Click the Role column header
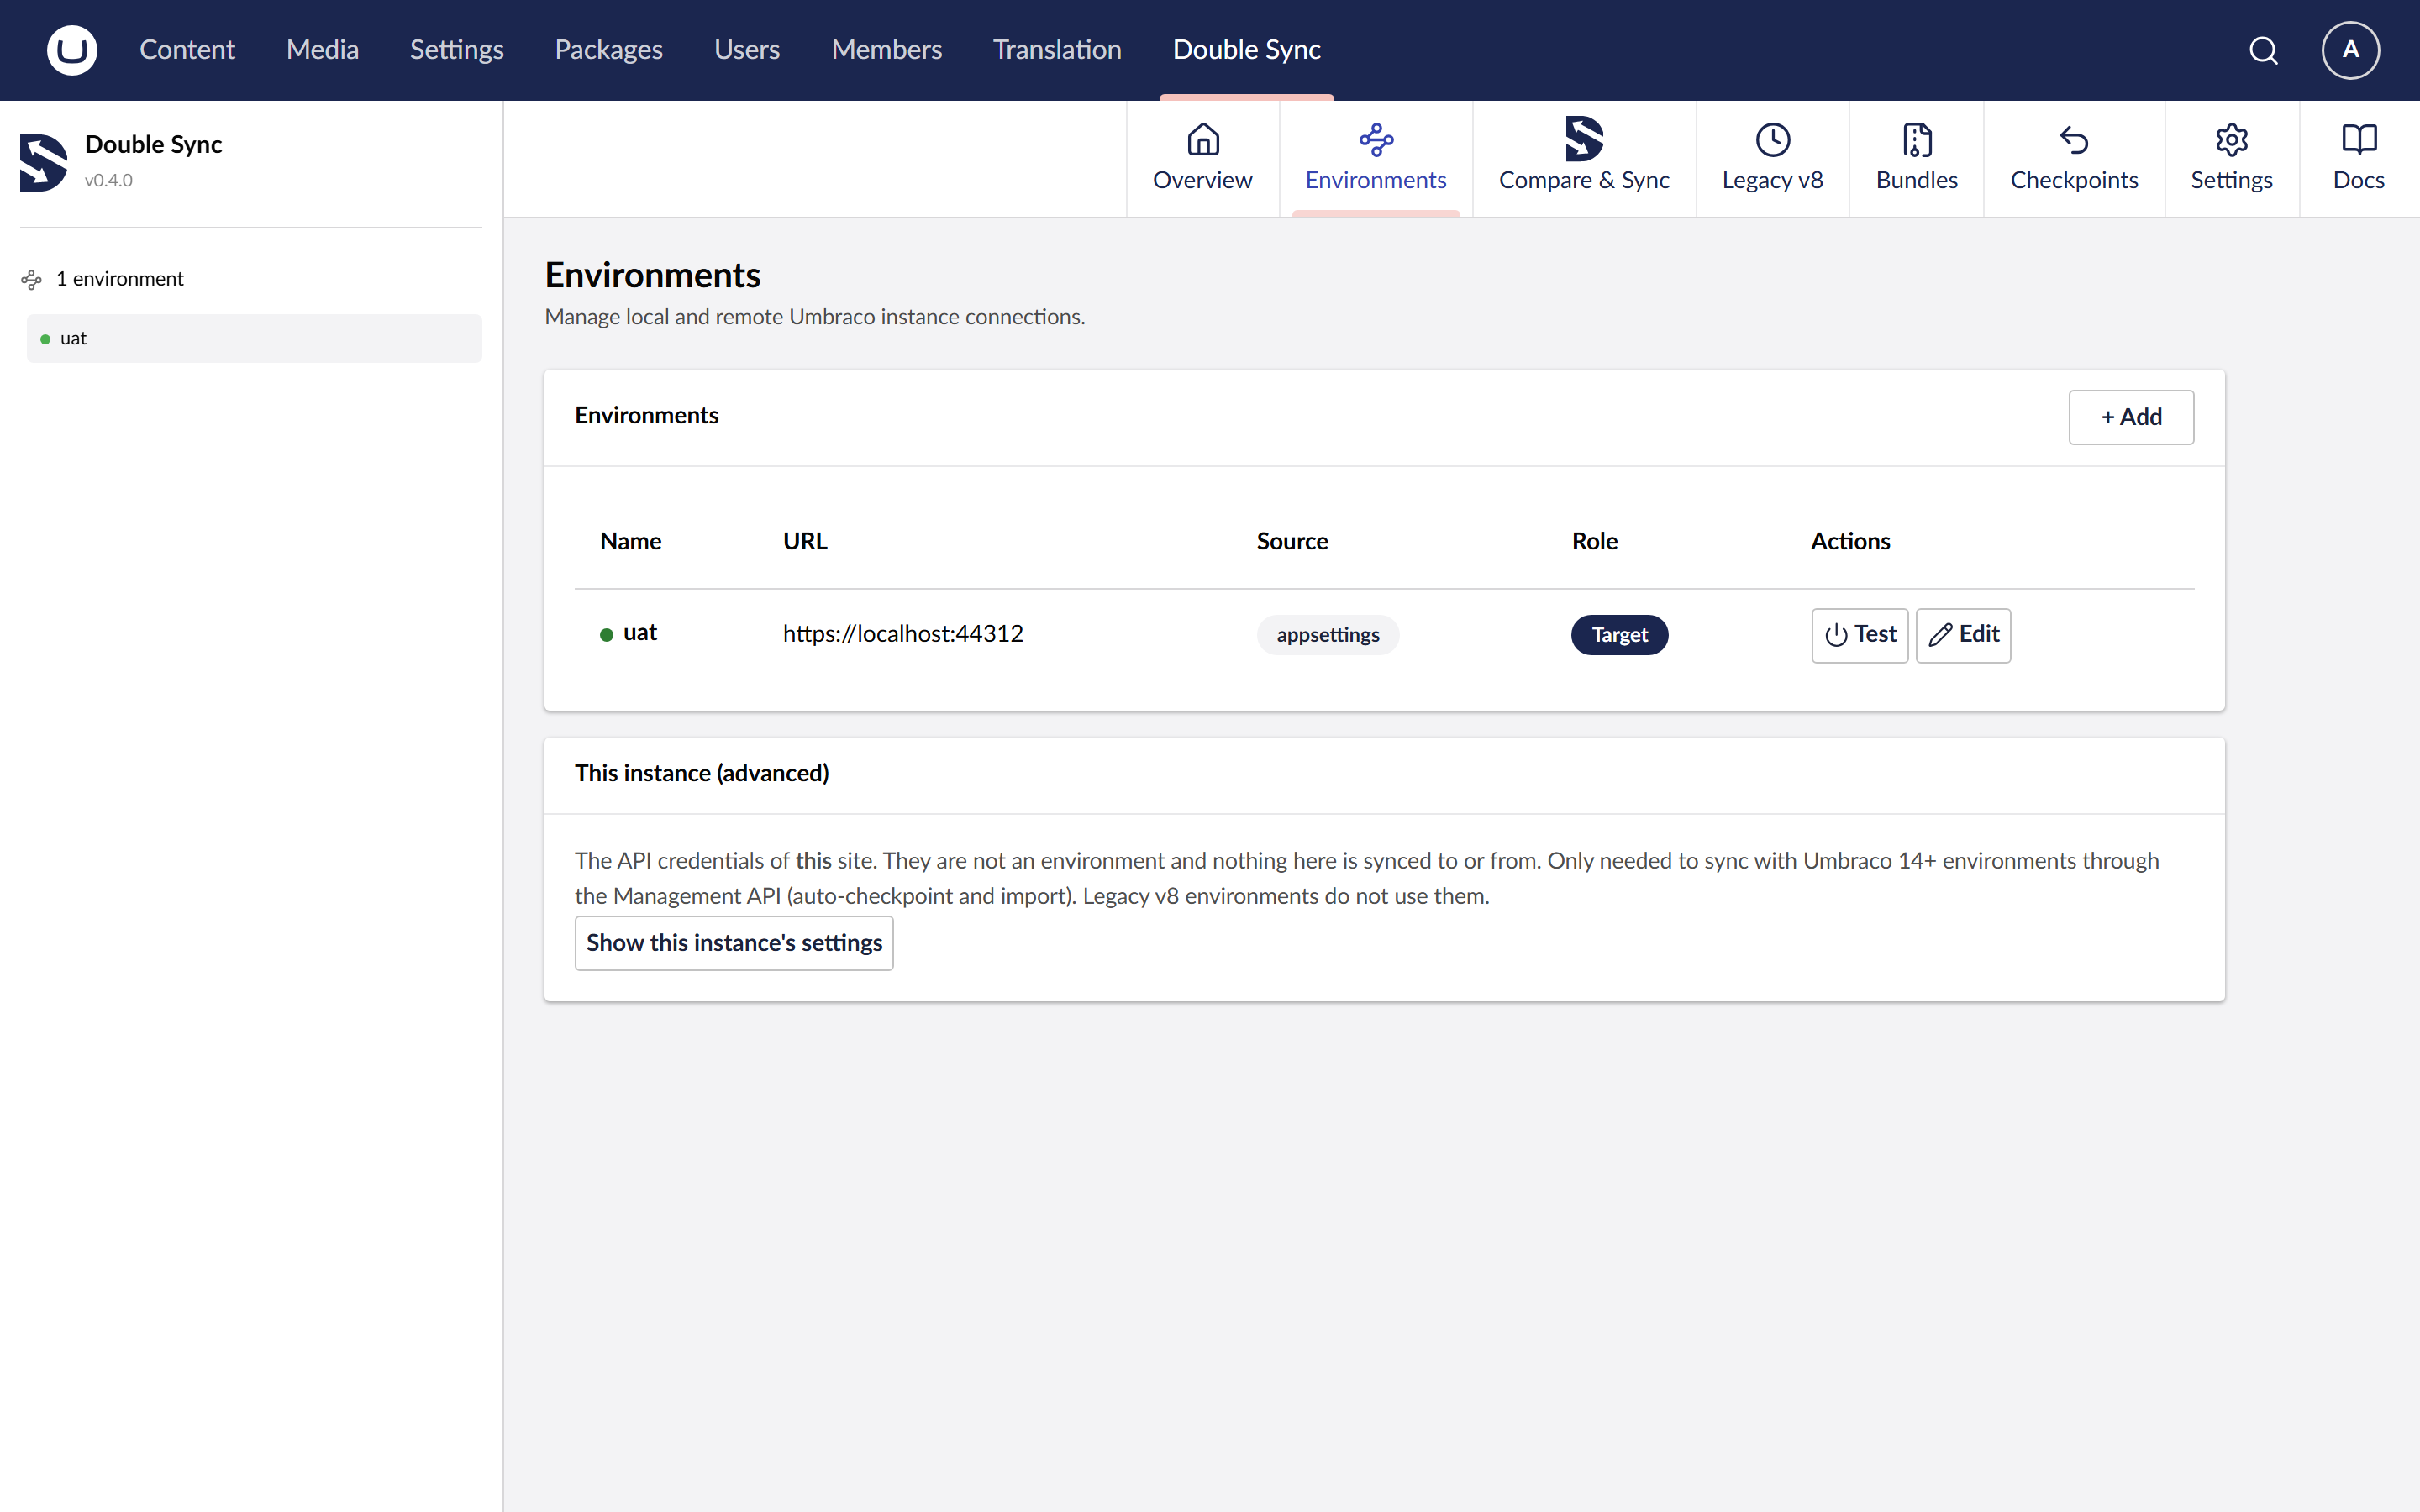 pos(1595,541)
